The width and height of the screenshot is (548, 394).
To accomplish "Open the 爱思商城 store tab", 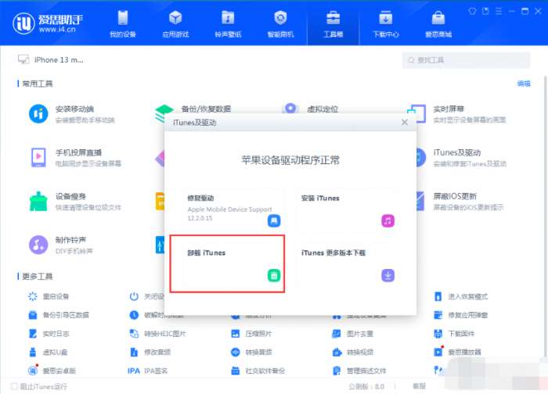I will pyautogui.click(x=438, y=24).
